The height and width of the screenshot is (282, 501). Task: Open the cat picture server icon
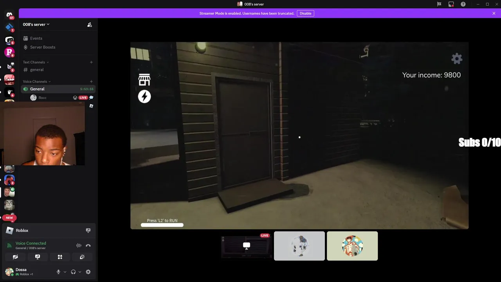[x=9, y=205]
